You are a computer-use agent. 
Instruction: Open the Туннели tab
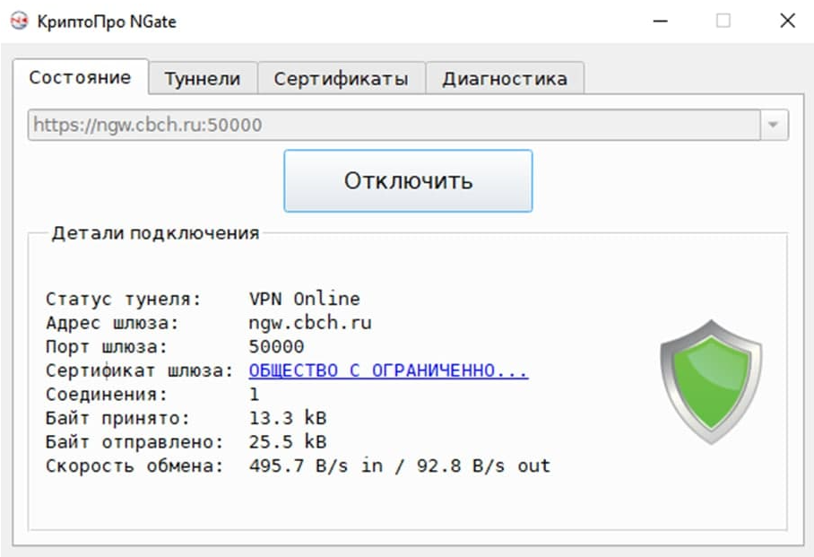click(x=203, y=79)
